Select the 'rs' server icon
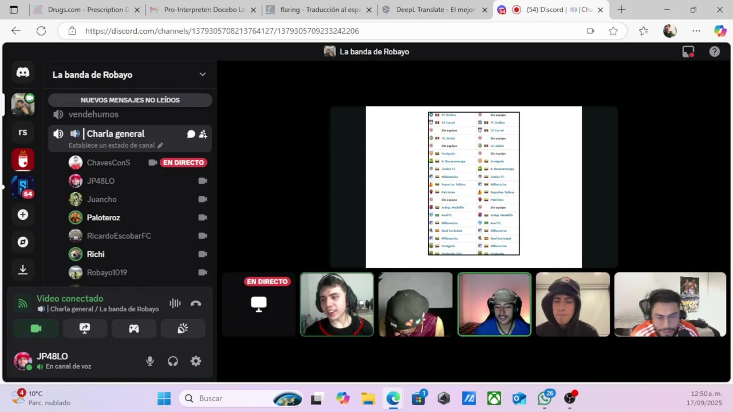 23,132
